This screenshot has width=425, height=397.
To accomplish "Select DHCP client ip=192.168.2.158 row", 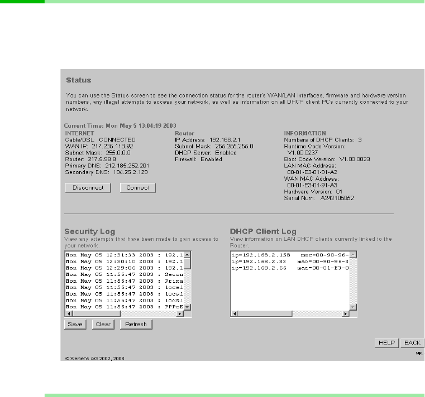I will click(x=290, y=255).
